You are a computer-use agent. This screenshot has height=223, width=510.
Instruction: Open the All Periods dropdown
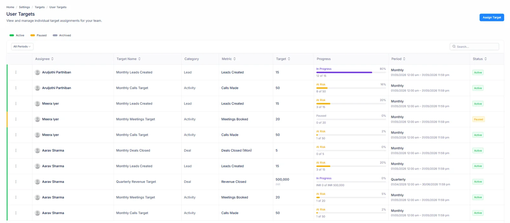[22, 47]
